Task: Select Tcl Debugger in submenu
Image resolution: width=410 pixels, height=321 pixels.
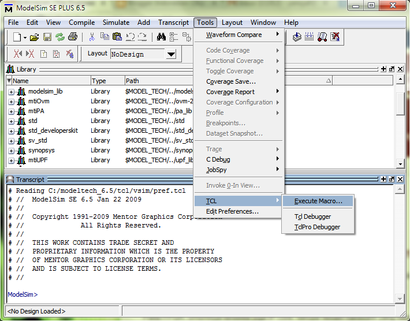Action: [x=318, y=217]
